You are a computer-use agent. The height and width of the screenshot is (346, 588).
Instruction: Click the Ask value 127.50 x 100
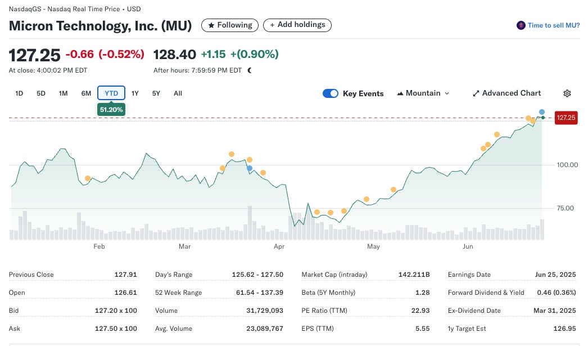point(116,329)
